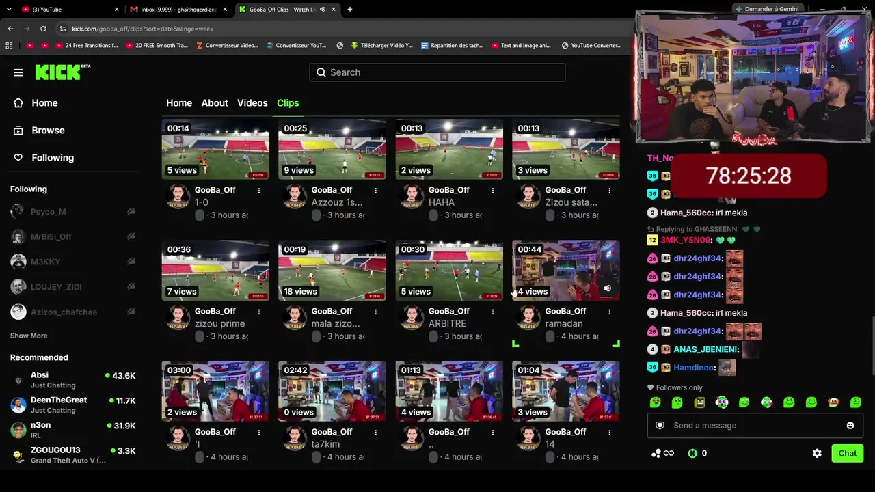The width and height of the screenshot is (875, 492).
Task: Open the Chrome apps grid in bookmarks bar
Action: 9,46
